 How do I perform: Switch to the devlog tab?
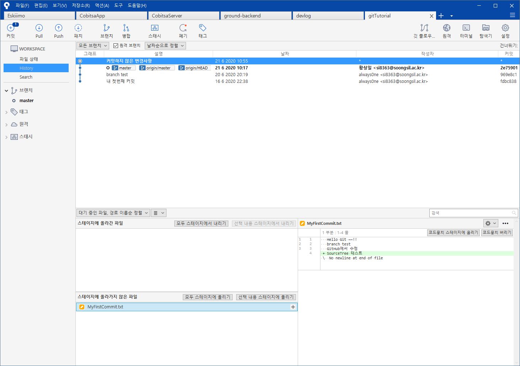pyautogui.click(x=328, y=16)
